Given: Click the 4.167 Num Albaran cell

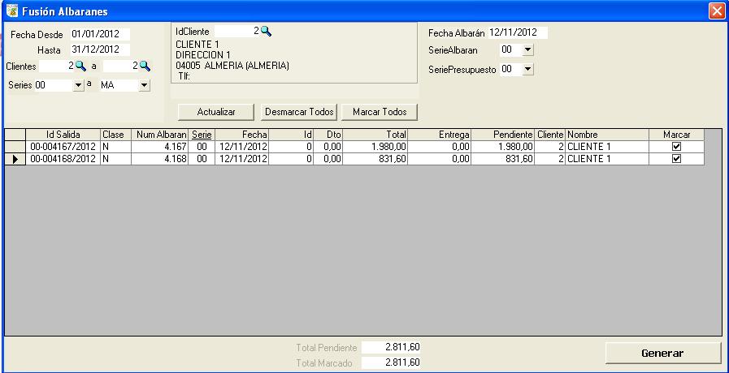Looking at the screenshot, I should coord(161,147).
